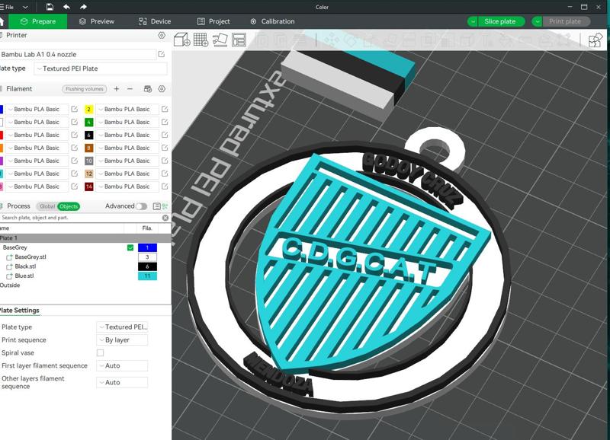
Task: Open filament 10 Bambu PLA Basic dropdown
Action: [x=127, y=161]
